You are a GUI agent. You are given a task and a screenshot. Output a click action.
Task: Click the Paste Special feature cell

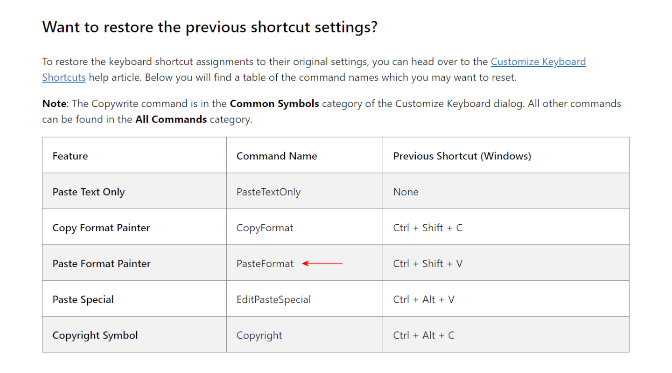83,300
